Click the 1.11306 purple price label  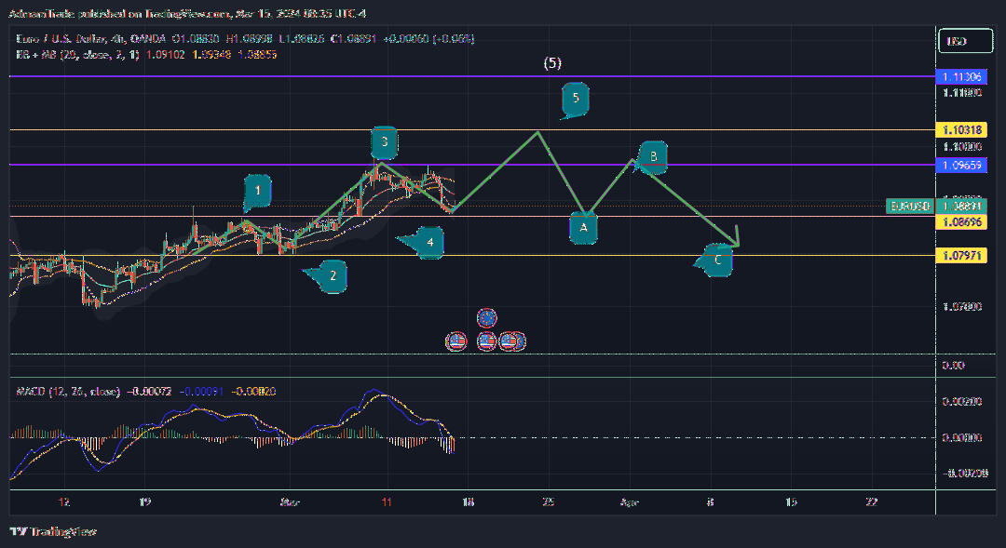[961, 77]
